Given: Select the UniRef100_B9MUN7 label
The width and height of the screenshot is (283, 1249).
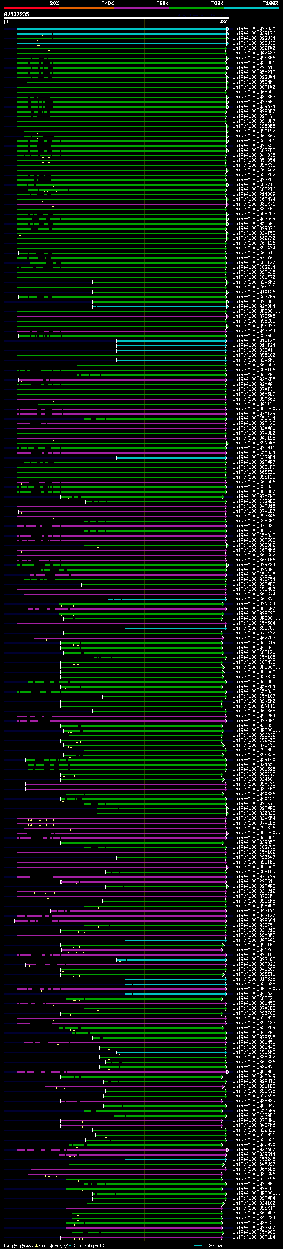Looking at the screenshot, I should pos(254,121).
